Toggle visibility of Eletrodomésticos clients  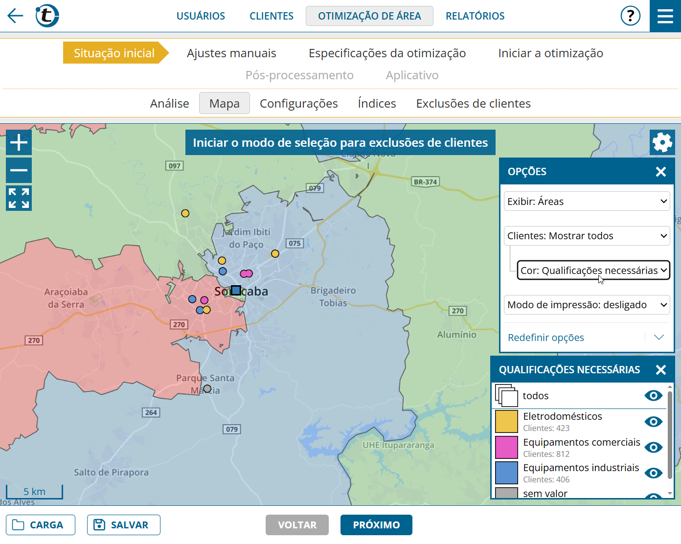pyautogui.click(x=653, y=422)
